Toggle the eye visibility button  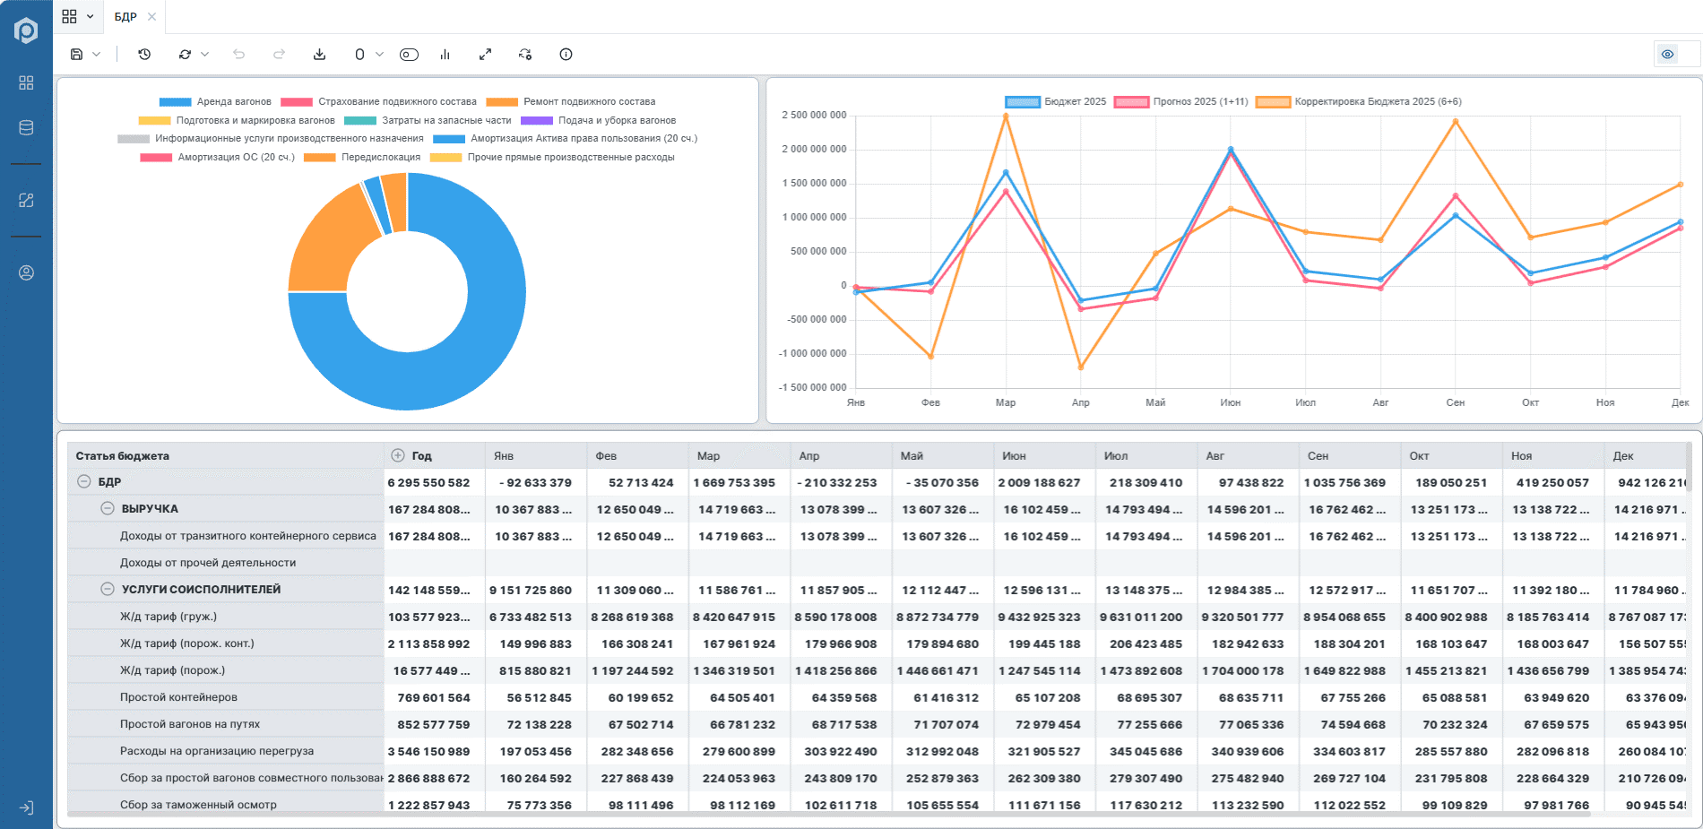click(x=1667, y=55)
